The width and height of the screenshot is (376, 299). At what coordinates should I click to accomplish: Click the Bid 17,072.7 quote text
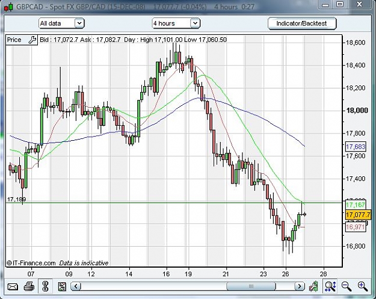[x=59, y=40]
